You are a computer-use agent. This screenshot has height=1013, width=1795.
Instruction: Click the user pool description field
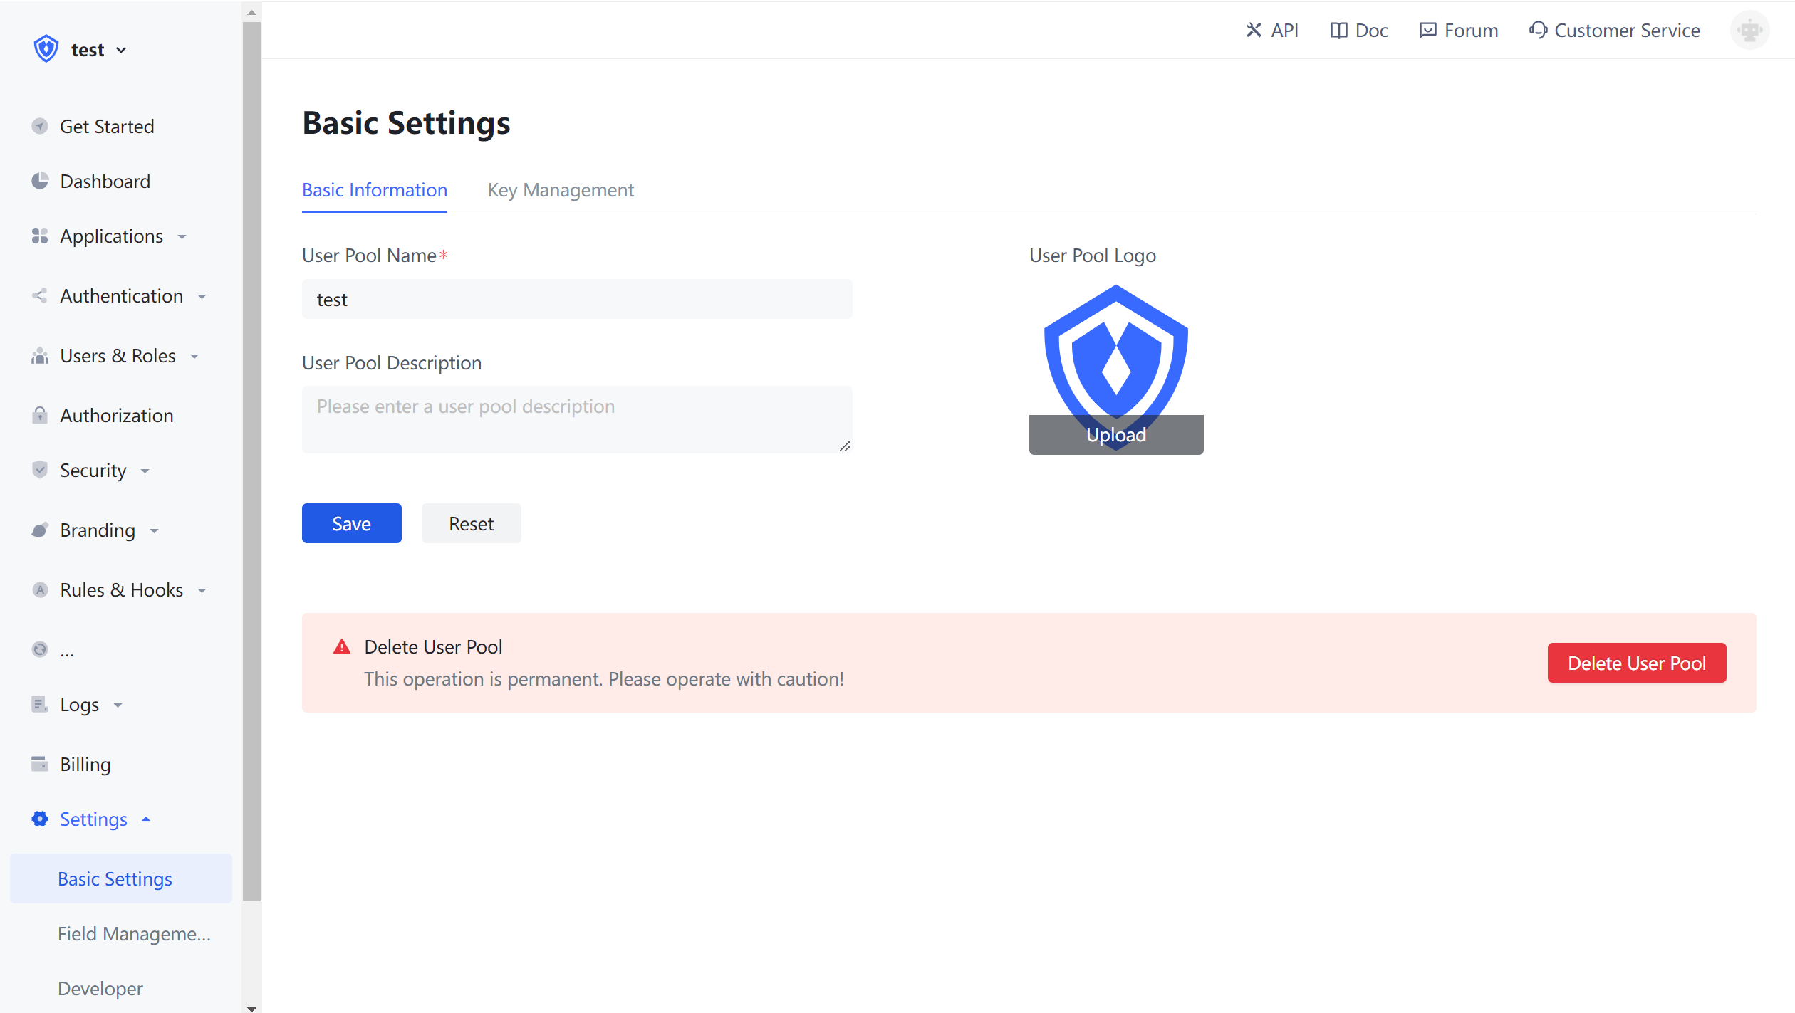tap(577, 419)
